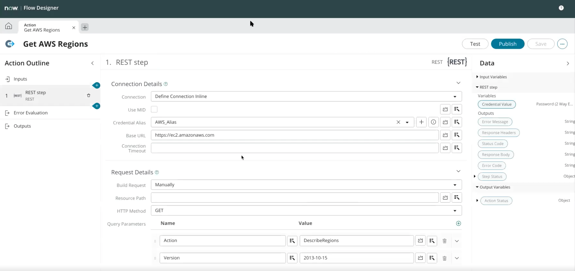Click the Test button
575x271 pixels.
pyautogui.click(x=475, y=44)
